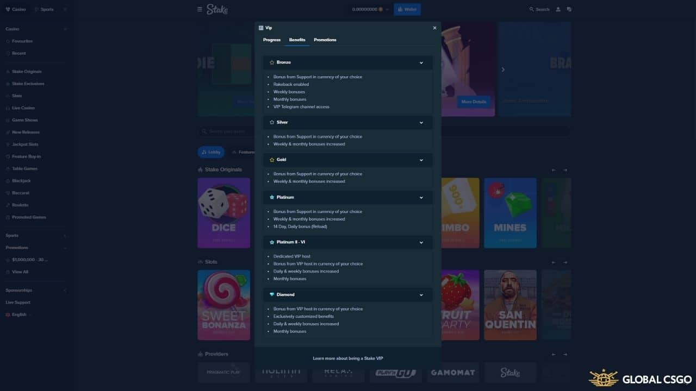Screen dimensions: 696x391
Task: Click the Stake logo in header
Action: click(x=217, y=9)
